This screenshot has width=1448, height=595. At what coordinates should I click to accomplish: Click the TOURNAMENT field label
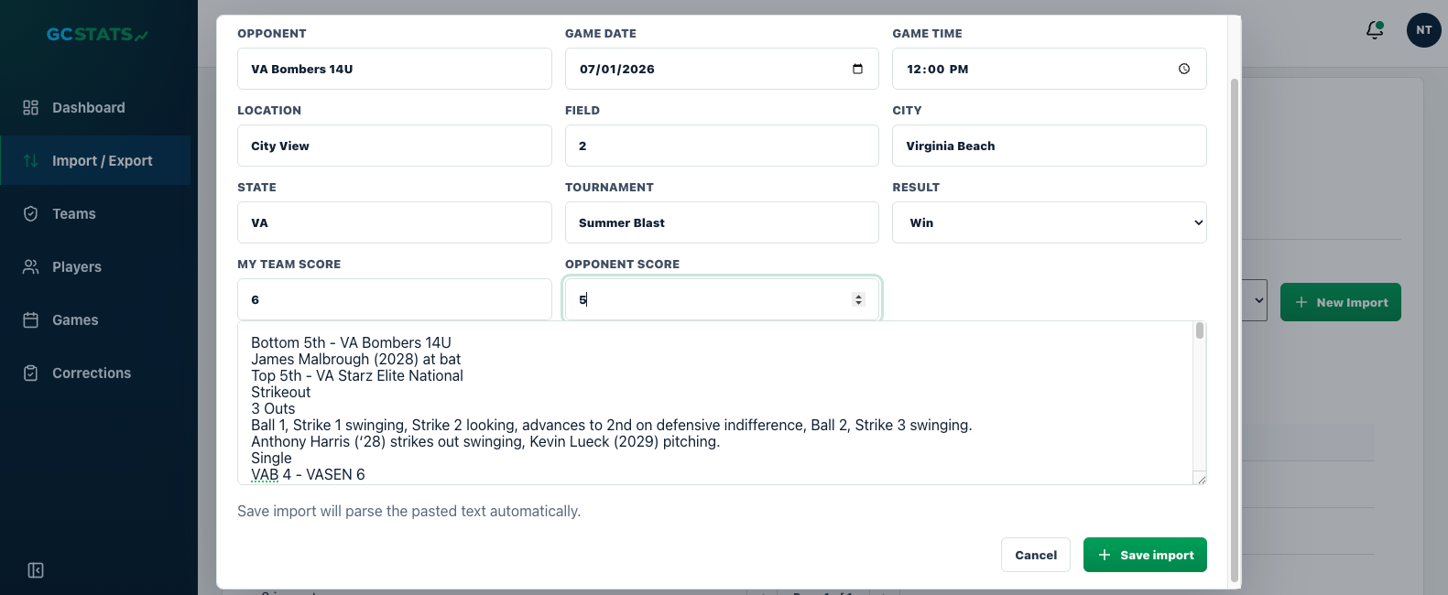click(609, 187)
